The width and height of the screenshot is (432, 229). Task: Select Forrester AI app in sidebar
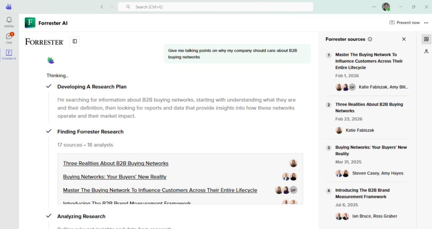(9, 54)
